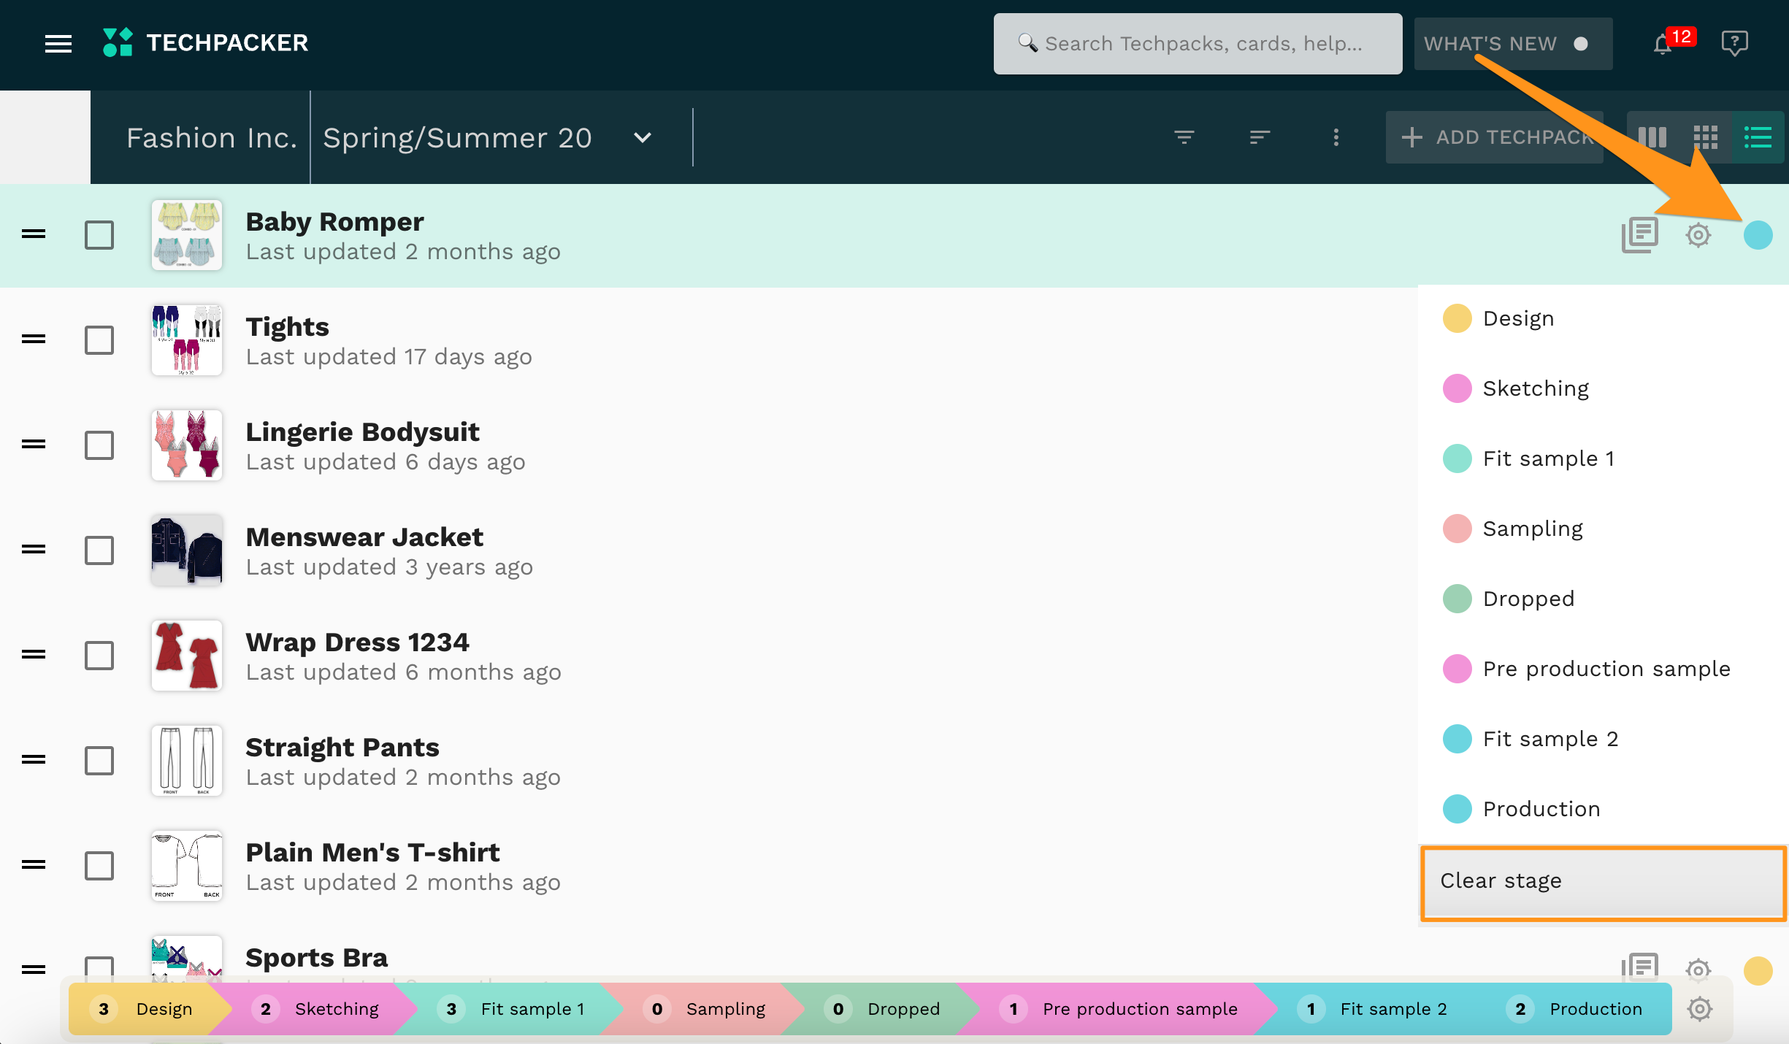Switch to grid view
Viewport: 1789px width, 1044px height.
[x=1706, y=137]
